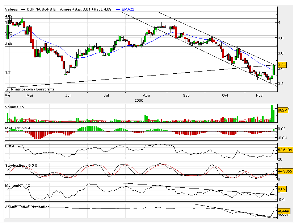This screenshot has height=223, width=294.
Task: Click the Aou month axis label
Action: [146, 95]
